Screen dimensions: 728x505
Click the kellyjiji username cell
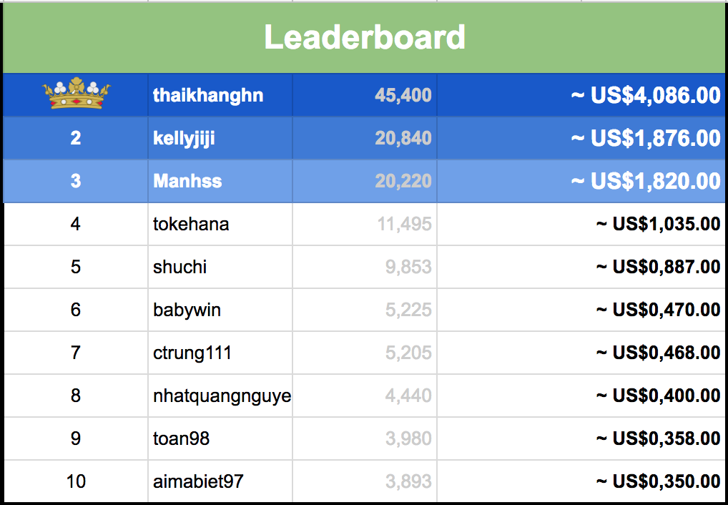(x=184, y=138)
